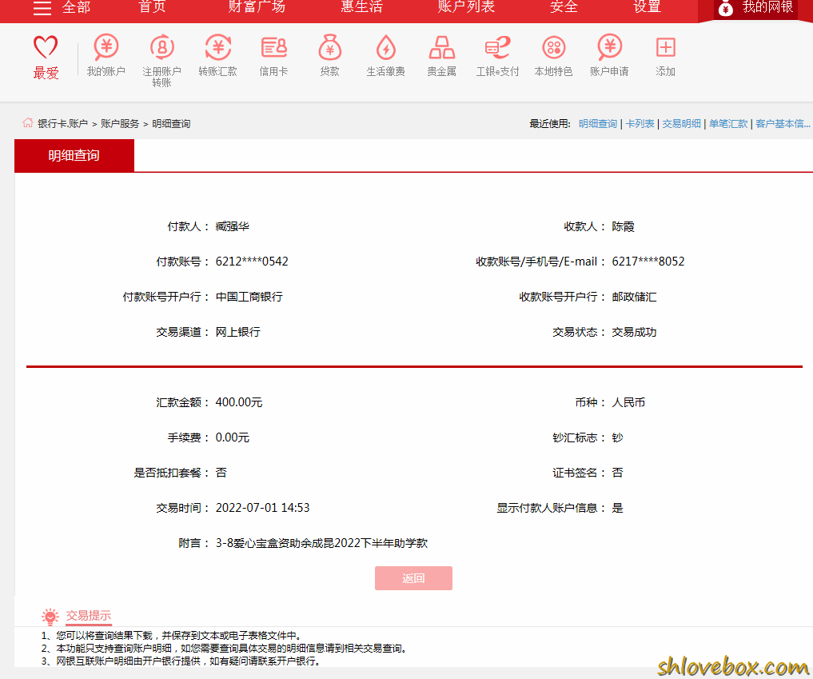This screenshot has height=679, width=813.
Task: Click payer name 臧强华
Action: click(x=233, y=226)
